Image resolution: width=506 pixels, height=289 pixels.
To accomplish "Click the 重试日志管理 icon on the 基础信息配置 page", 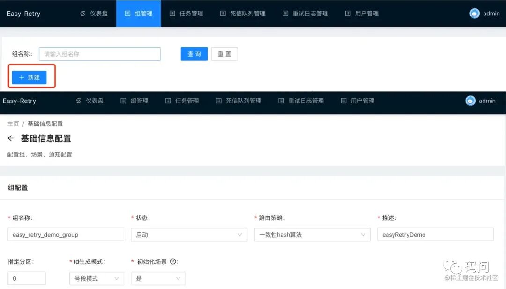I will [x=281, y=101].
